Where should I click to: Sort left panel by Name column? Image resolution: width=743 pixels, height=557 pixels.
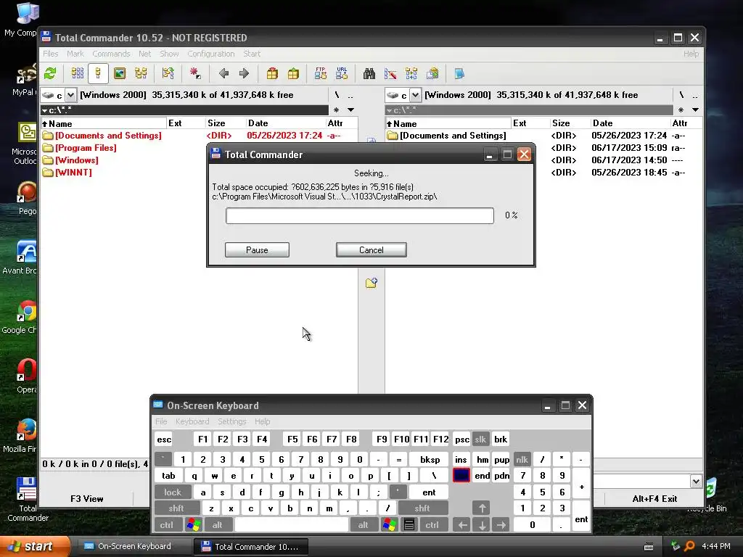104,123
